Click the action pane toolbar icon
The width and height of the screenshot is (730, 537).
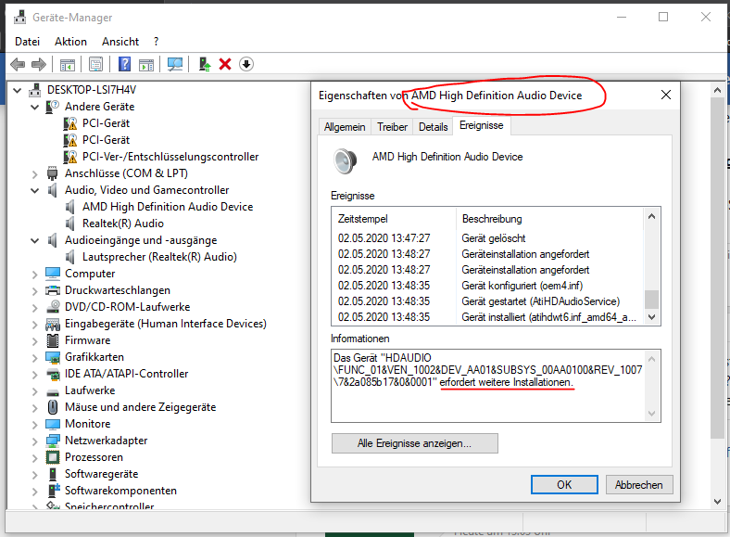146,64
